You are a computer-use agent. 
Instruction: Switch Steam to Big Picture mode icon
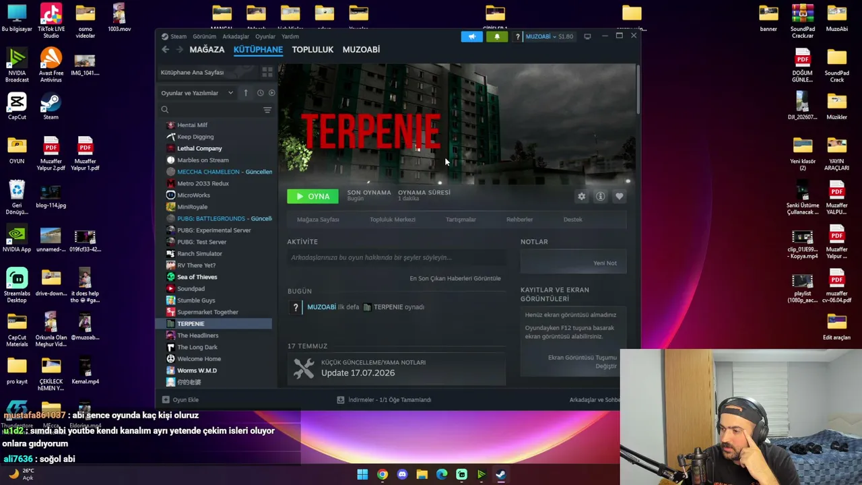tap(587, 36)
